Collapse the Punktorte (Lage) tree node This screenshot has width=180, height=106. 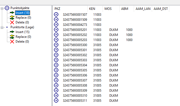tap(2, 27)
